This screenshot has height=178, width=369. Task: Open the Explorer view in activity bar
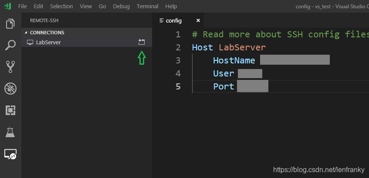(x=10, y=24)
